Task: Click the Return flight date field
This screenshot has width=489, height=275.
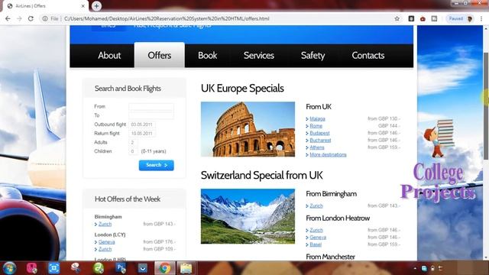Action: point(142,134)
